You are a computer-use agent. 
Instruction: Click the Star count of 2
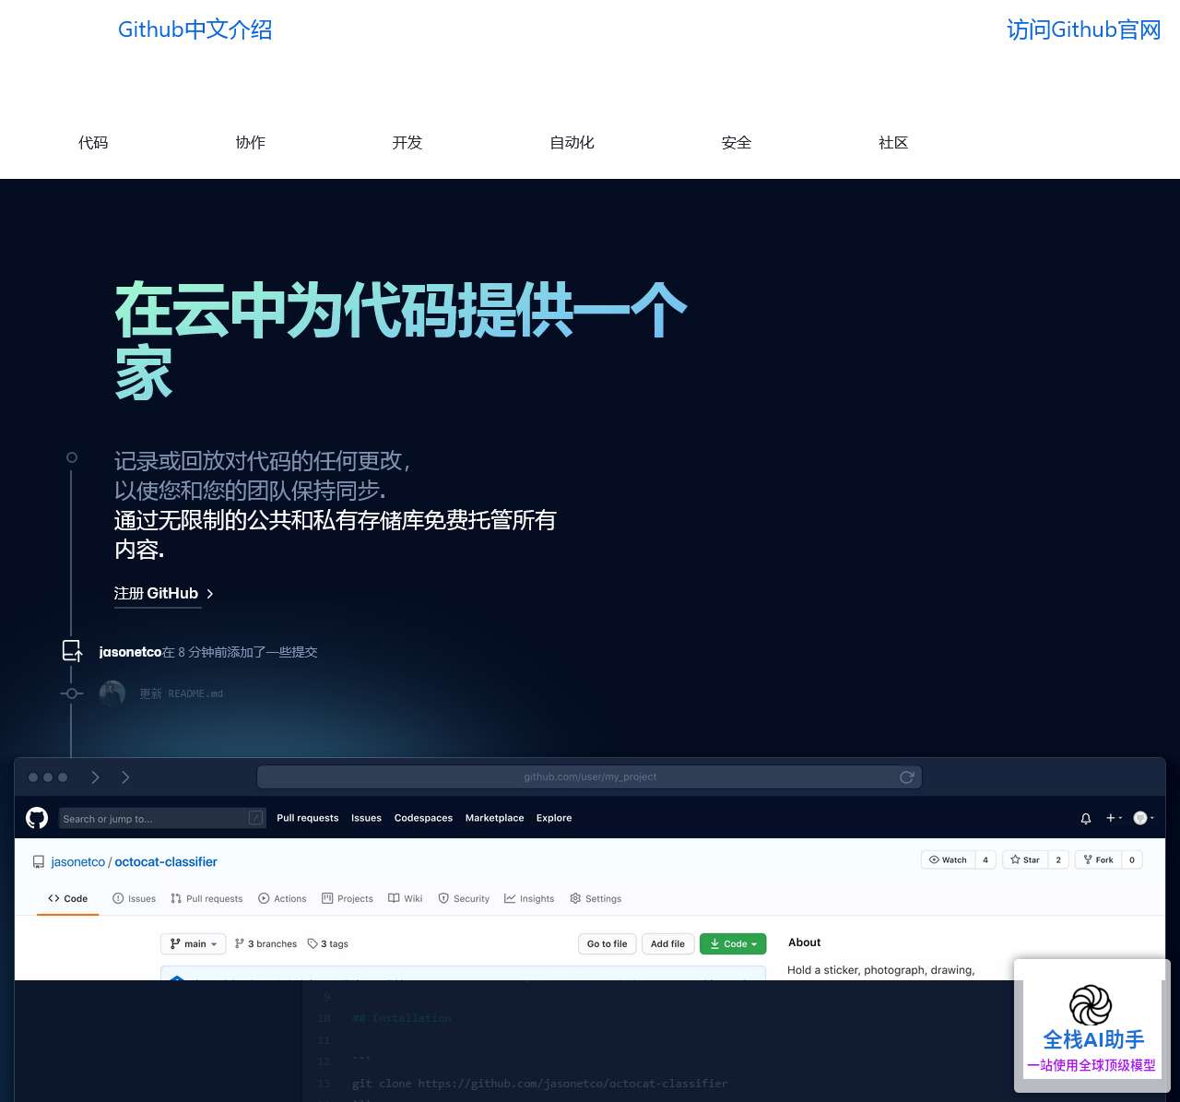tap(1058, 859)
